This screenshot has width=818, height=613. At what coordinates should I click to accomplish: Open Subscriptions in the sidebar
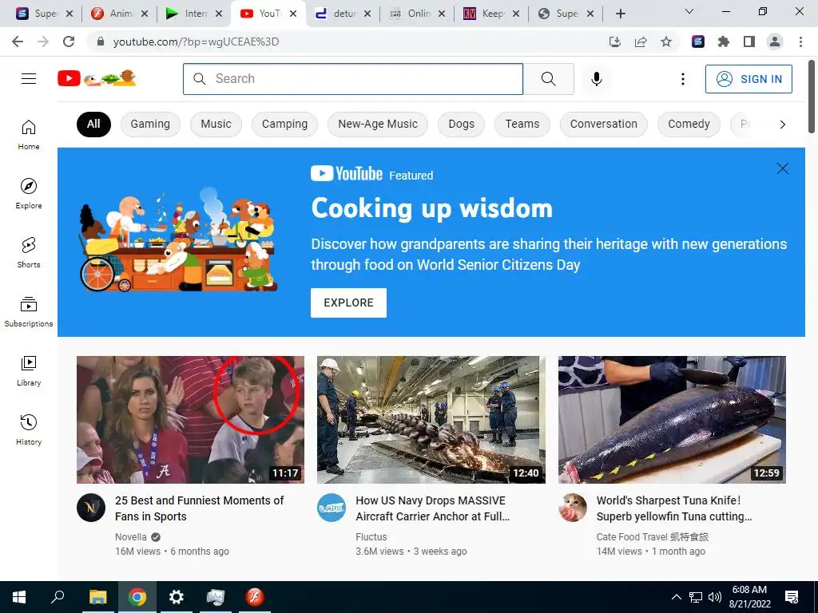(29, 312)
